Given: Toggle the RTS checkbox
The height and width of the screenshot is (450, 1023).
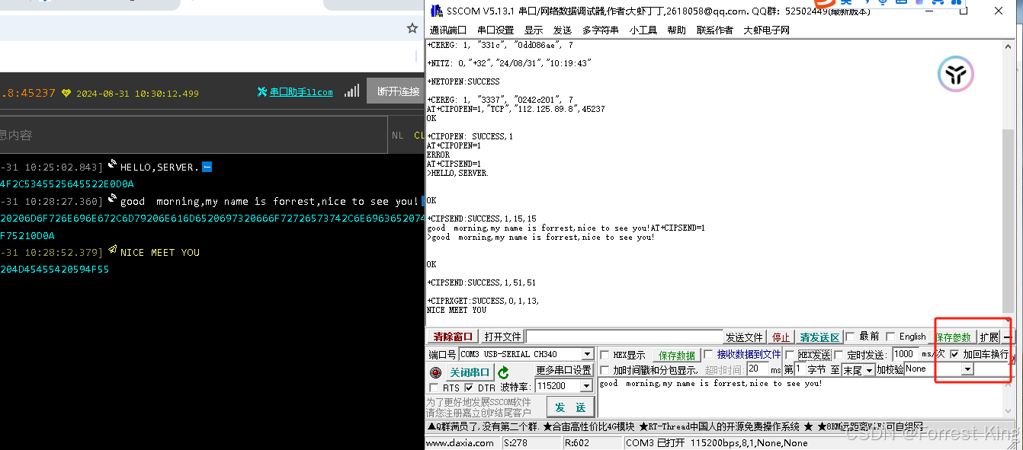Looking at the screenshot, I should pos(435,388).
